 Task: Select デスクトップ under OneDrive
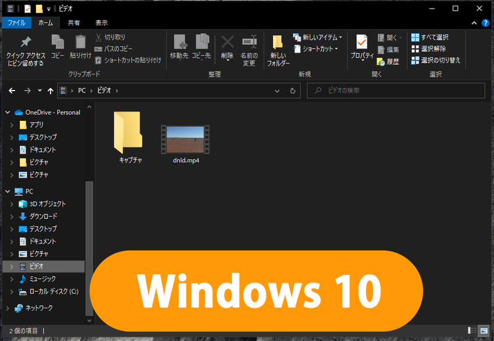43,138
